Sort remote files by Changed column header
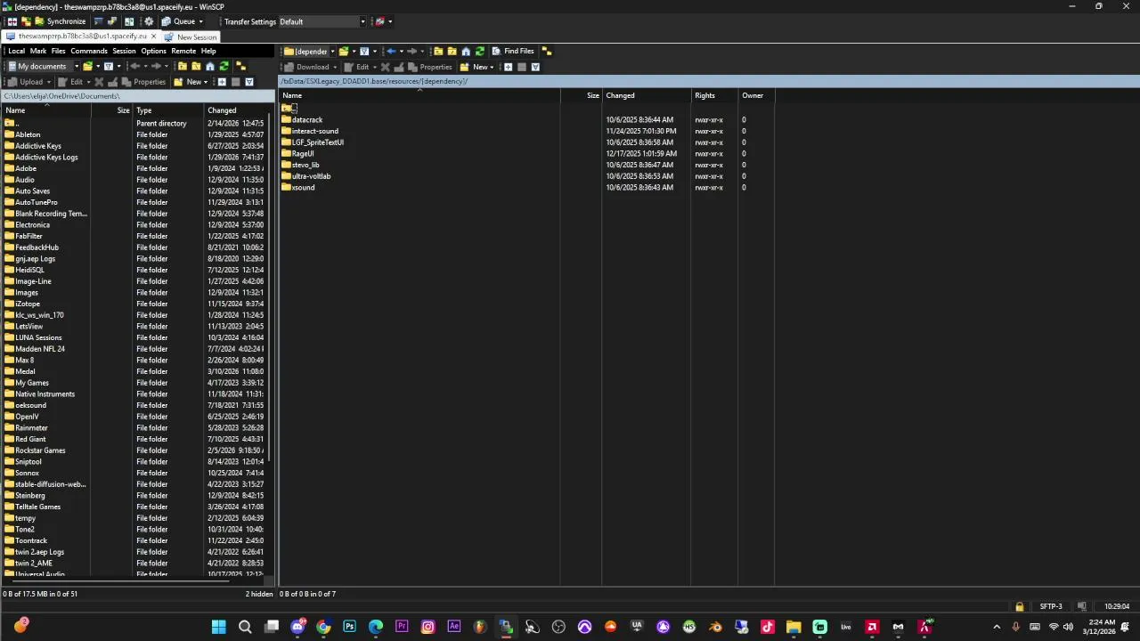 647,95
